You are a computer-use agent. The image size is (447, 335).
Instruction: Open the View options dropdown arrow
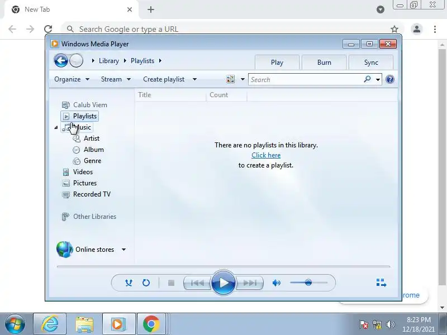click(x=242, y=79)
